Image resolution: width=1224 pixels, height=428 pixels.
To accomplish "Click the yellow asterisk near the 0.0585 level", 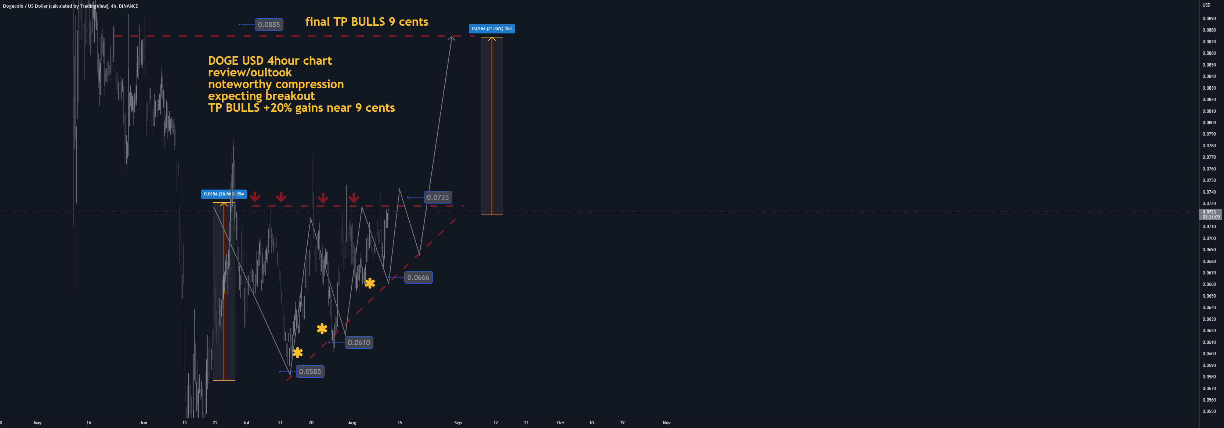I will pyautogui.click(x=298, y=353).
